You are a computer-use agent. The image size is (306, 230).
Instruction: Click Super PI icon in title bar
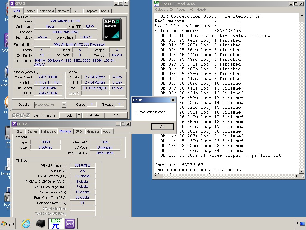coord(156,4)
